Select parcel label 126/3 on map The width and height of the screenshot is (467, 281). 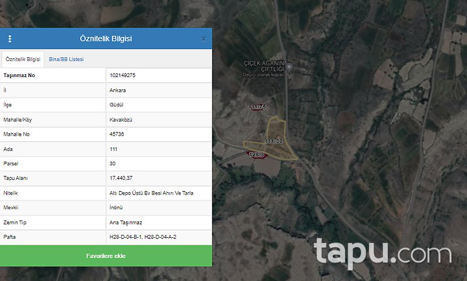tap(256, 155)
